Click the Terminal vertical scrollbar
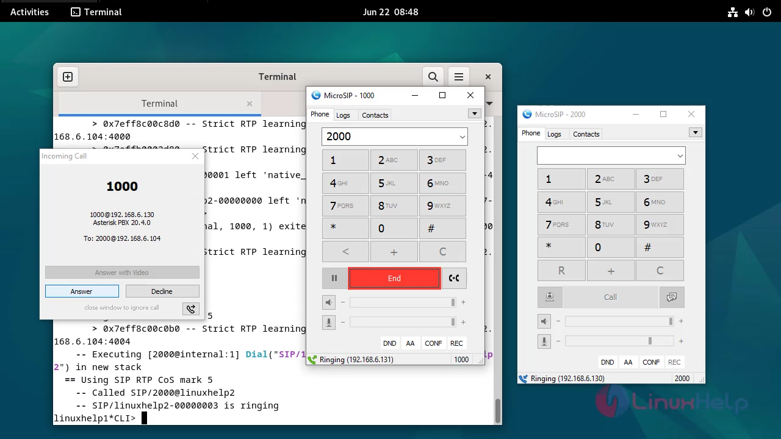Screen dimensions: 781x439 pyautogui.click(x=497, y=410)
